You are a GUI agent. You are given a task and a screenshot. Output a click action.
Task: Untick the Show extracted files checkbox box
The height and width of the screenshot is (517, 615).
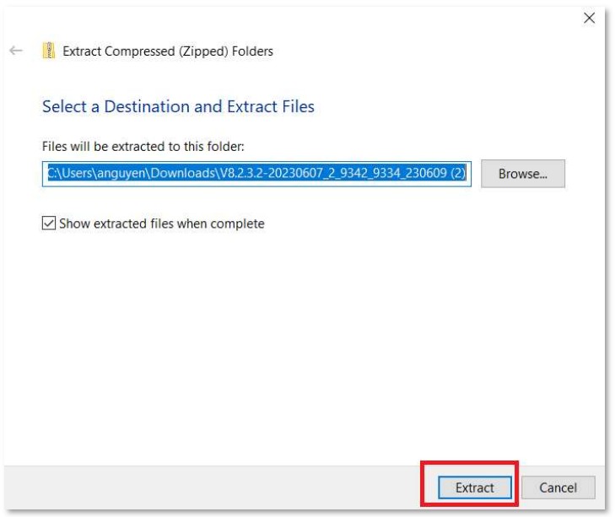(x=49, y=223)
